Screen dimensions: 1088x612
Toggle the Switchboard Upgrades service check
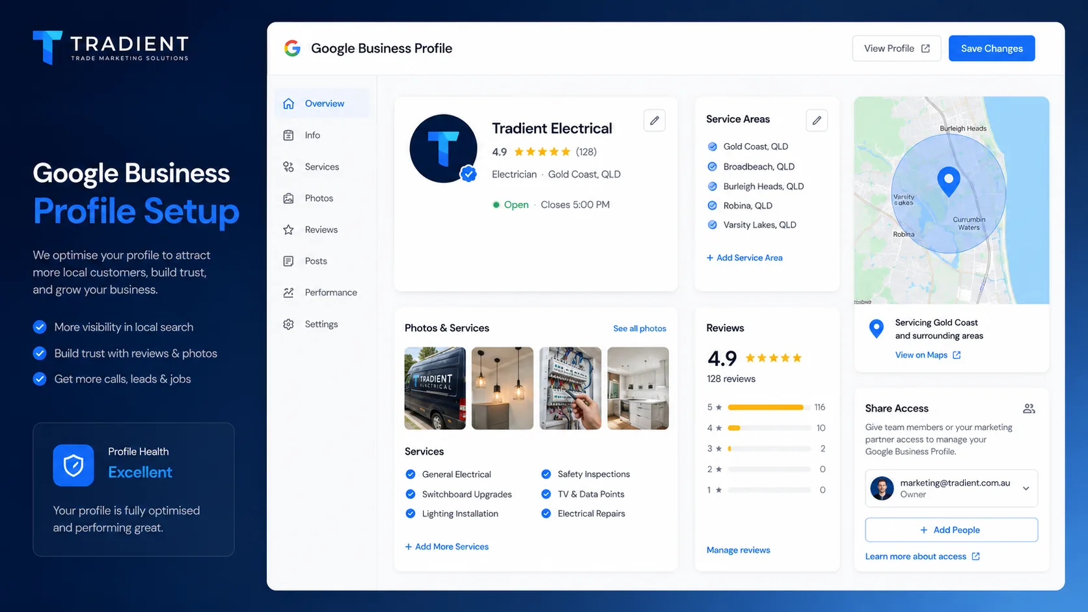point(411,494)
